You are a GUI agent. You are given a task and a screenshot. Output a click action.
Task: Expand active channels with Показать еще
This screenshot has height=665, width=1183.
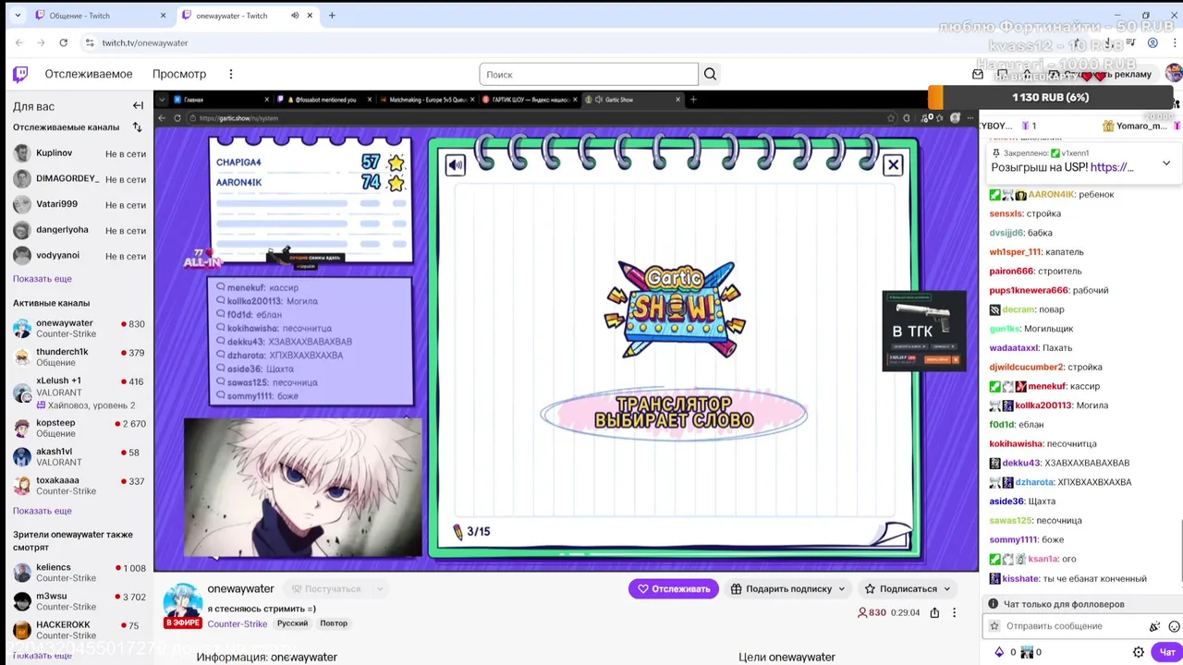[x=43, y=511]
